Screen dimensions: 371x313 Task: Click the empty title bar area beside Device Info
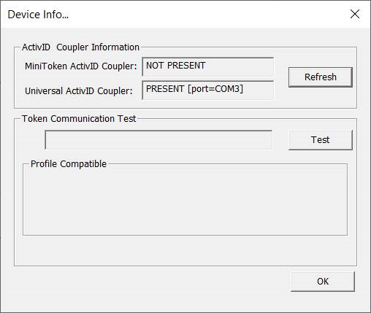point(207,15)
